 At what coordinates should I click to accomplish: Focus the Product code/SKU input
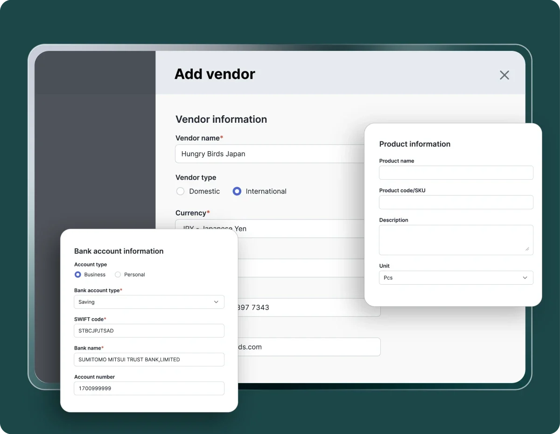coord(455,202)
